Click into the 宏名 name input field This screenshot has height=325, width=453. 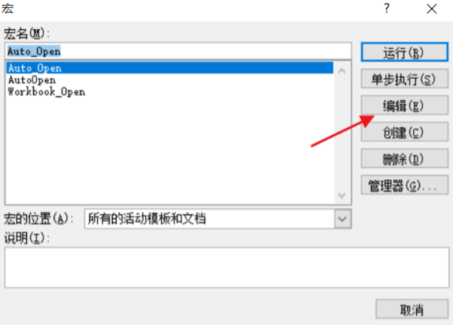[x=178, y=51]
